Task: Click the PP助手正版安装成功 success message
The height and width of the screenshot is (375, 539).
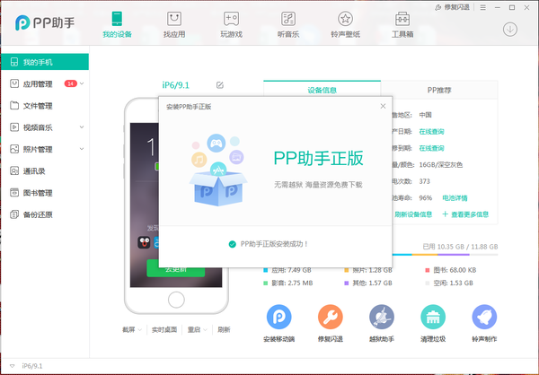Action: pos(269,244)
